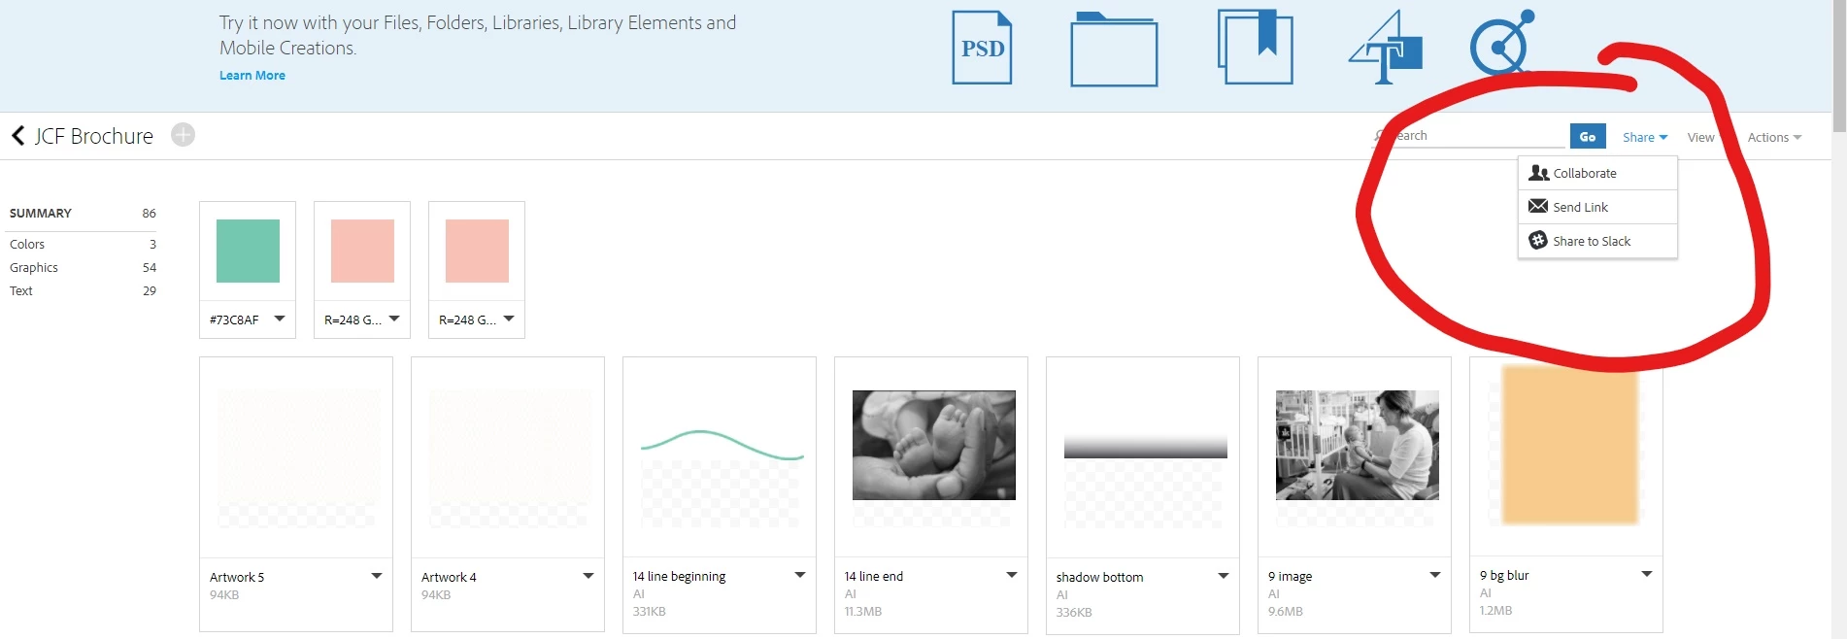
Task: Choose Share to Slack option
Action: point(1597,241)
